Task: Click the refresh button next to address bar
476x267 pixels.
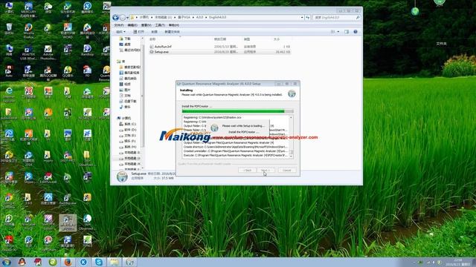Action: (x=307, y=18)
